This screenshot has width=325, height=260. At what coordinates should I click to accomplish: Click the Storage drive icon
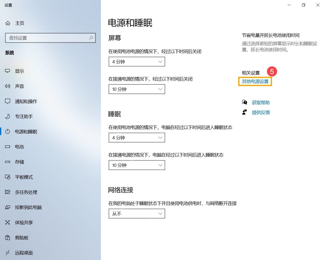[8, 162]
